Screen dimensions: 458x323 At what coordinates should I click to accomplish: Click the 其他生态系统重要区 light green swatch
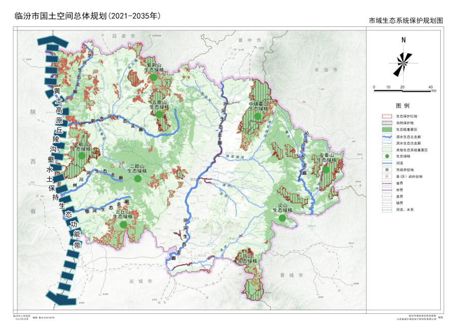pyautogui.click(x=387, y=150)
